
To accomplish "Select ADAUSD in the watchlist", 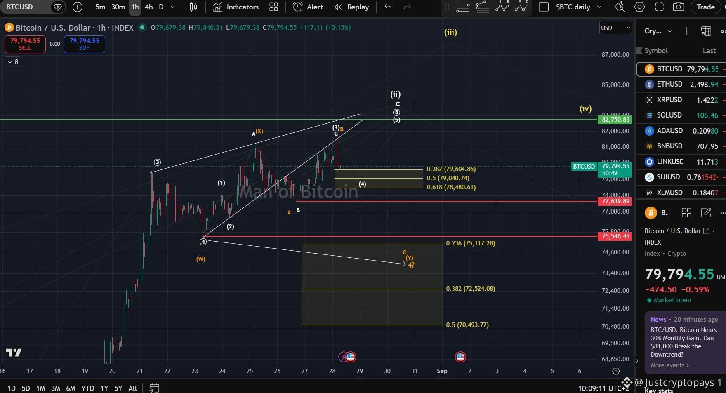I will coord(681,131).
